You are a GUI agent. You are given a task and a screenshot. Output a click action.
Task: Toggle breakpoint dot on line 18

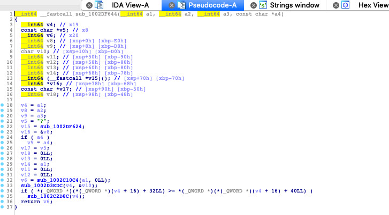click(2, 105)
